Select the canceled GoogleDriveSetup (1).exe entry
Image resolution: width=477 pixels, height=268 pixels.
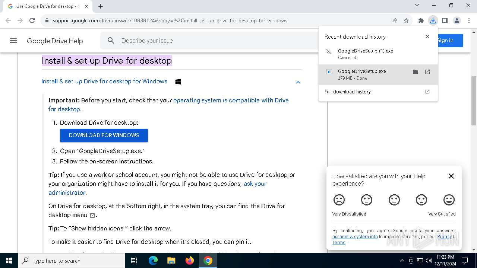click(378, 54)
